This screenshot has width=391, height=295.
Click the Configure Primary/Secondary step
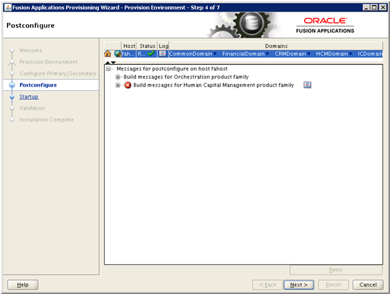[58, 73]
